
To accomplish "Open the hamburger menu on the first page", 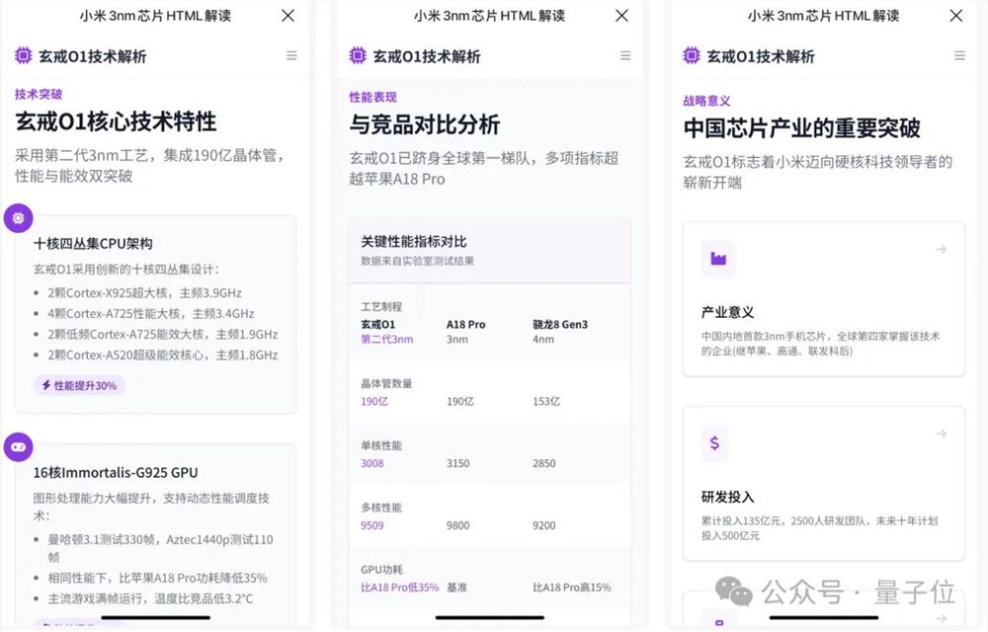I will pos(291,56).
